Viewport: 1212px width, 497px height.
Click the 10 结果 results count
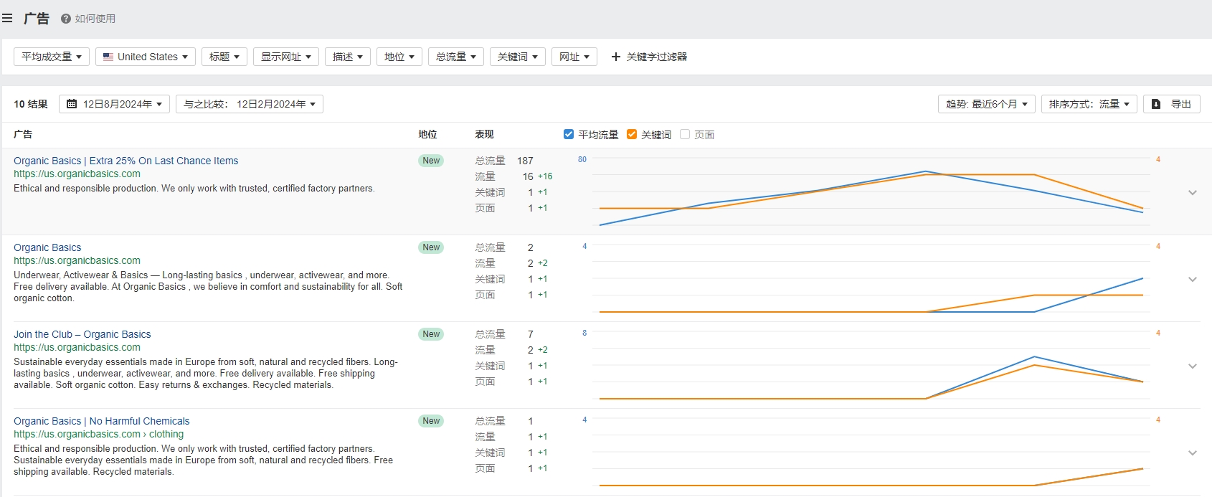click(31, 104)
